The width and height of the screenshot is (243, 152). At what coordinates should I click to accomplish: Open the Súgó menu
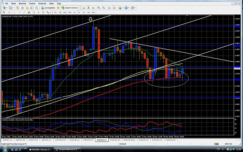[x=59, y=3]
